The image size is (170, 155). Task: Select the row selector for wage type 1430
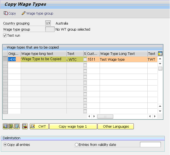[5, 59]
